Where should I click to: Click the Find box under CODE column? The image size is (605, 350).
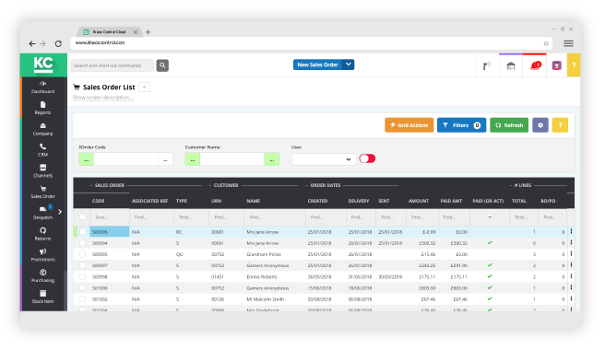pos(110,217)
